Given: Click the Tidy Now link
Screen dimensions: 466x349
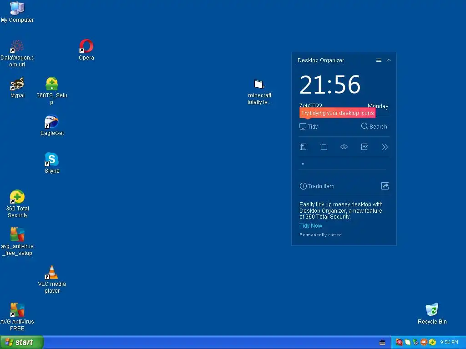Looking at the screenshot, I should (x=310, y=225).
